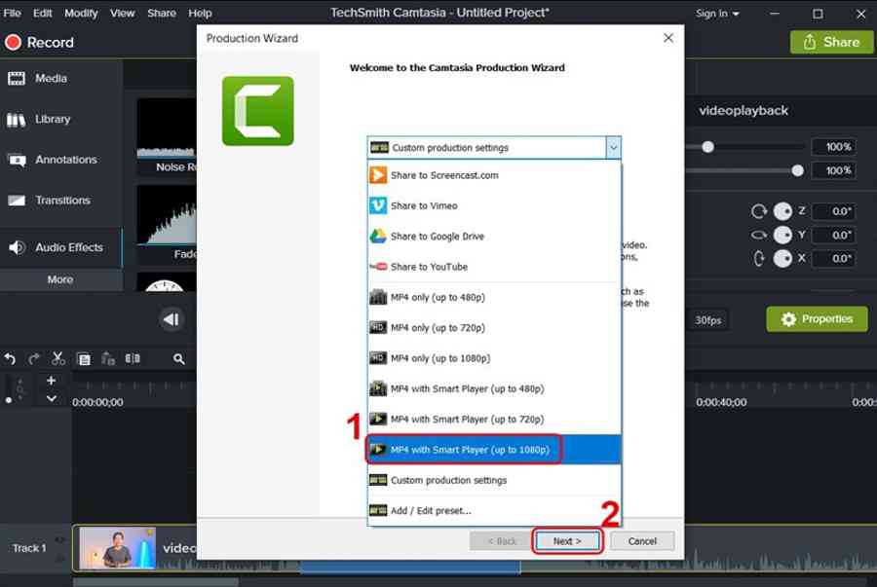Cancel the Production Wizard
This screenshot has height=587, width=877.
click(x=642, y=541)
